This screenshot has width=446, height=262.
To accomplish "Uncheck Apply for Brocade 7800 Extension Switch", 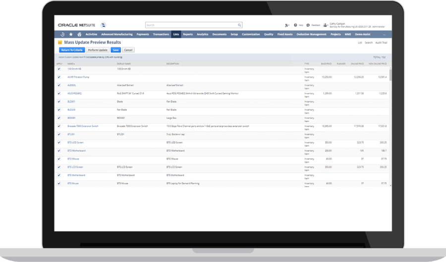I will pyautogui.click(x=59, y=126).
